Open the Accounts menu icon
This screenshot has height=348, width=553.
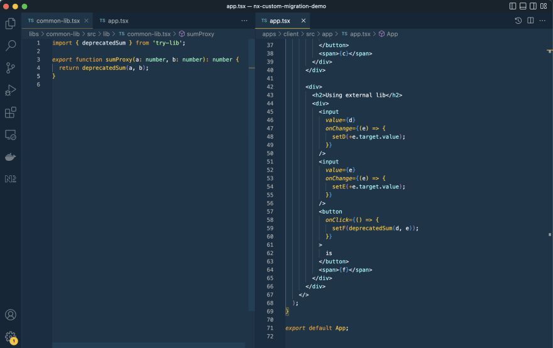pyautogui.click(x=11, y=315)
